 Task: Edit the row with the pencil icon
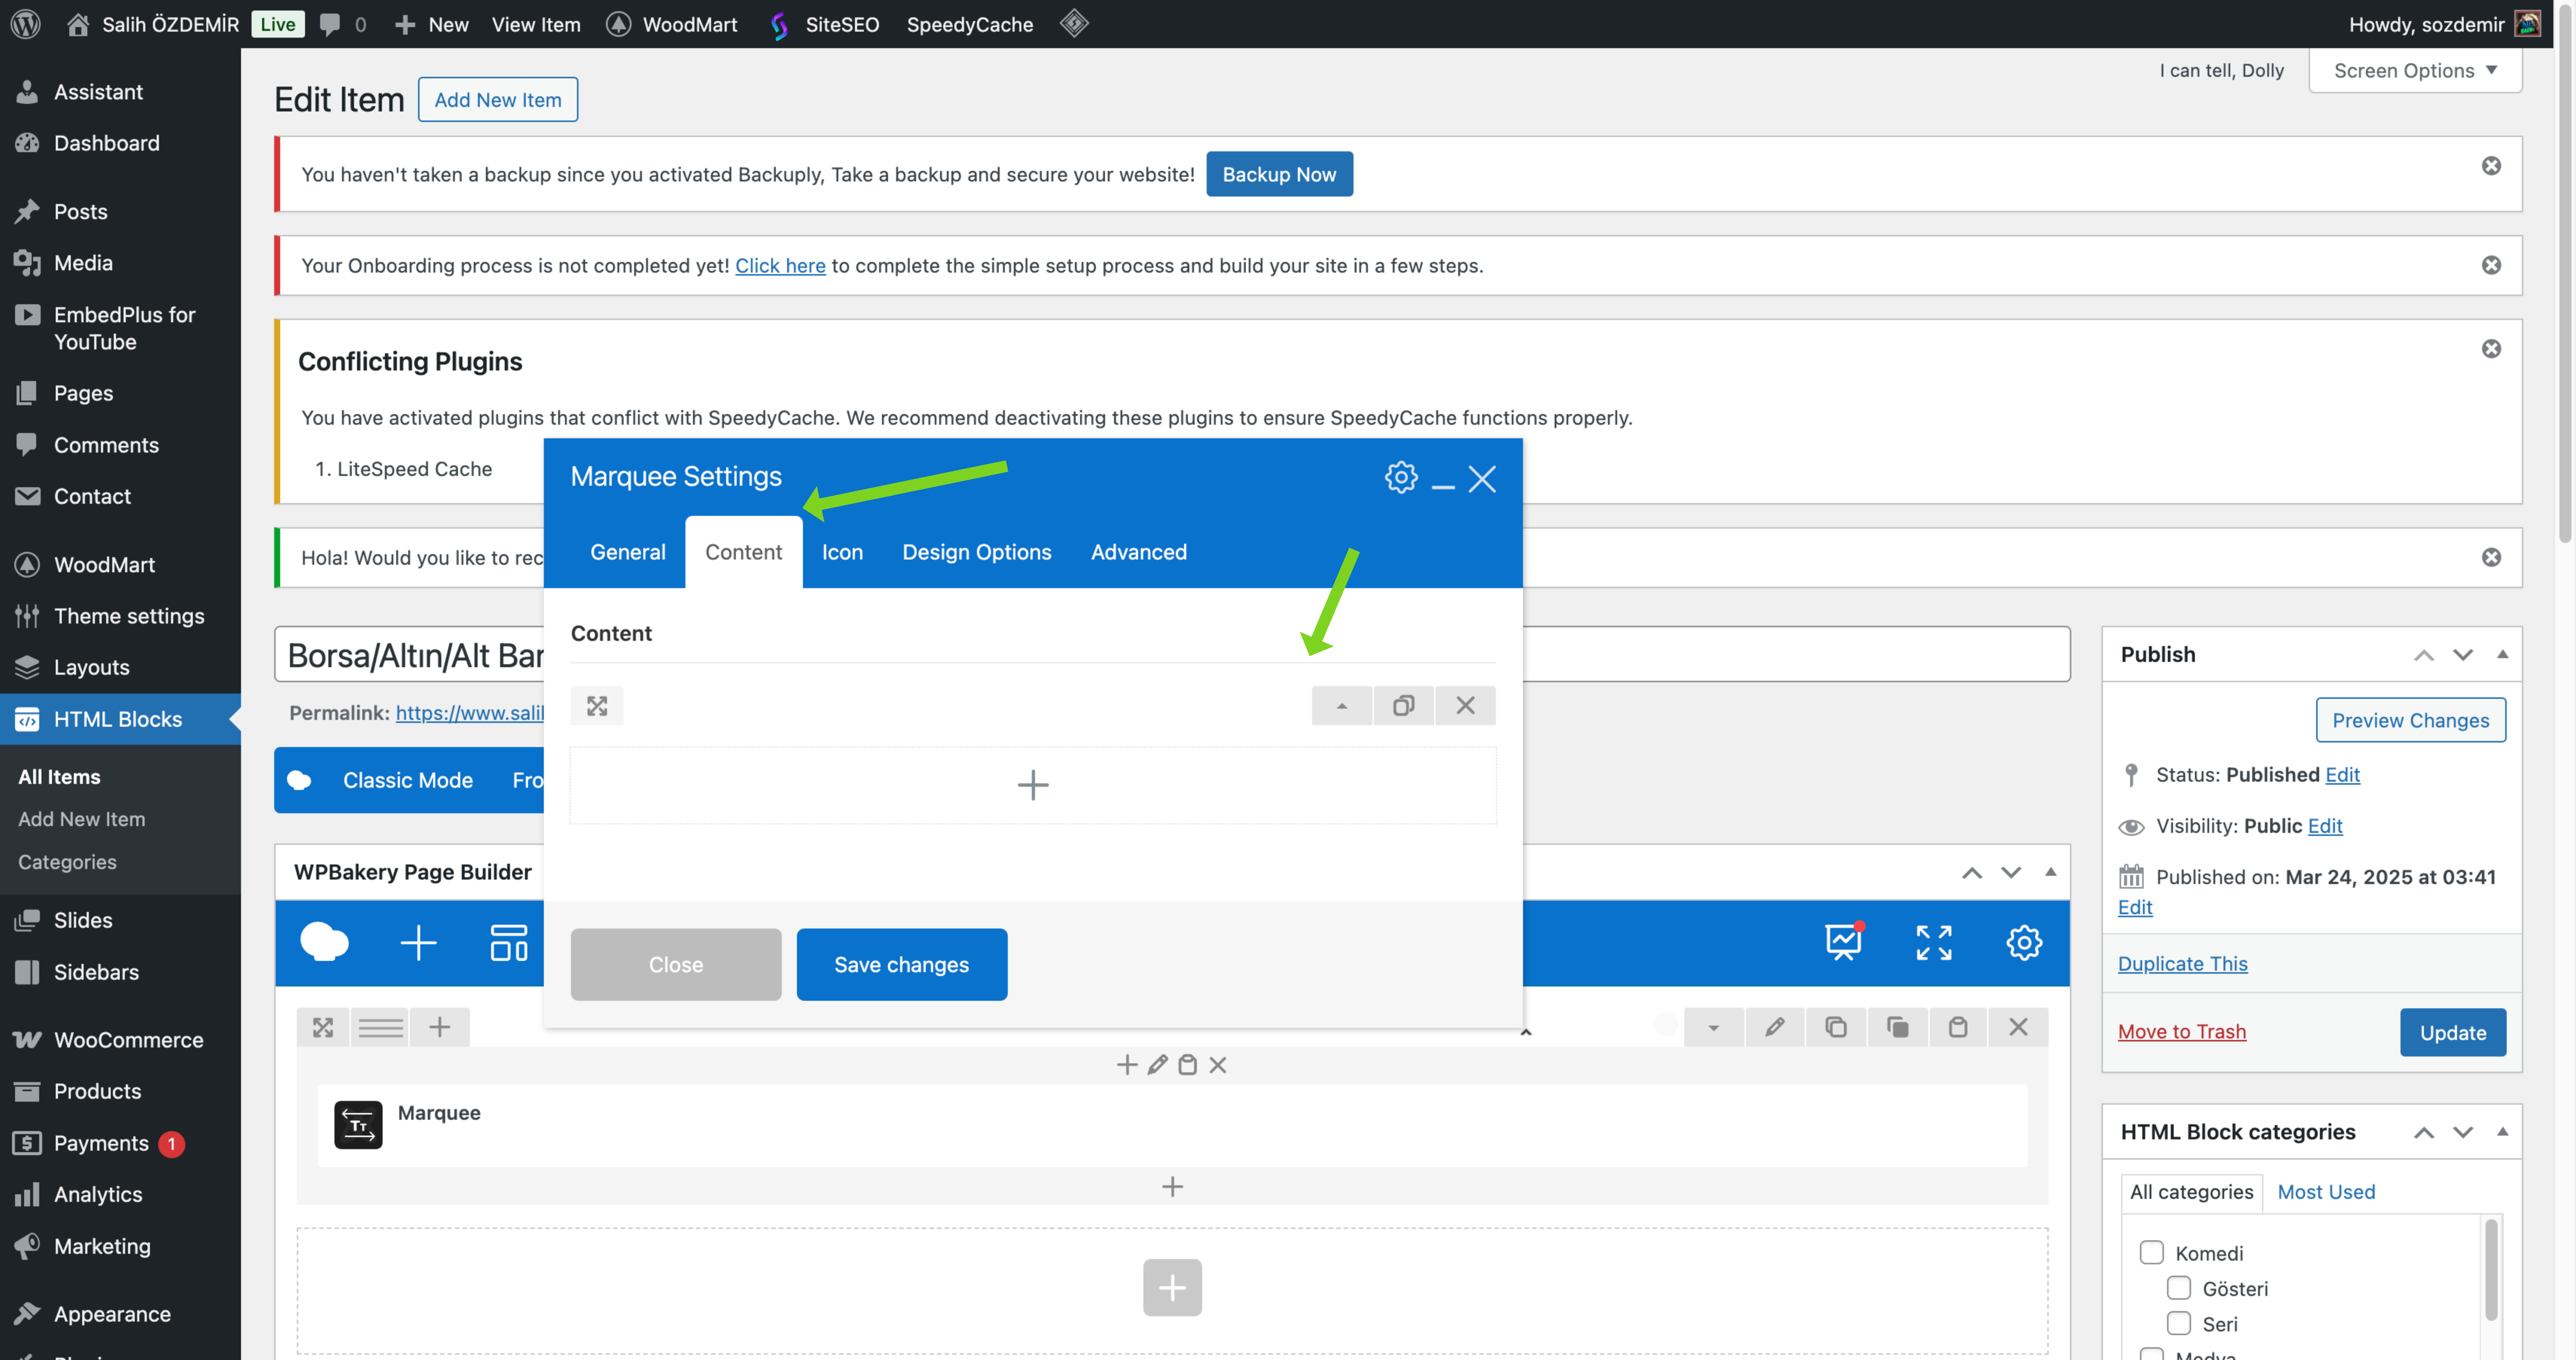tap(1775, 1027)
